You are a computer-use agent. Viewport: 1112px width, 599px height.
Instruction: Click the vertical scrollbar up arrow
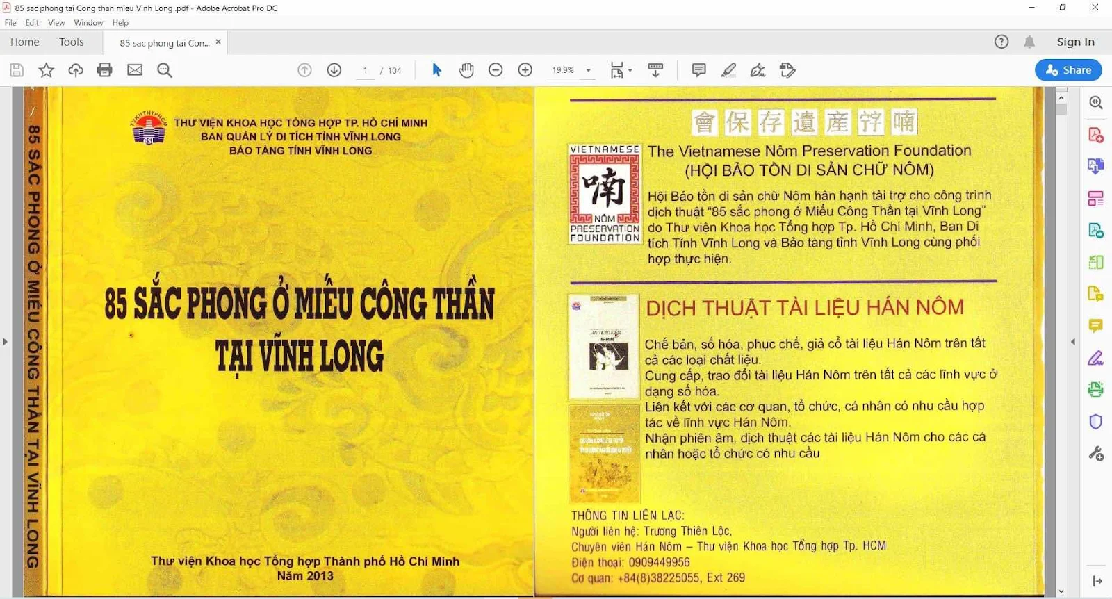(x=1061, y=98)
